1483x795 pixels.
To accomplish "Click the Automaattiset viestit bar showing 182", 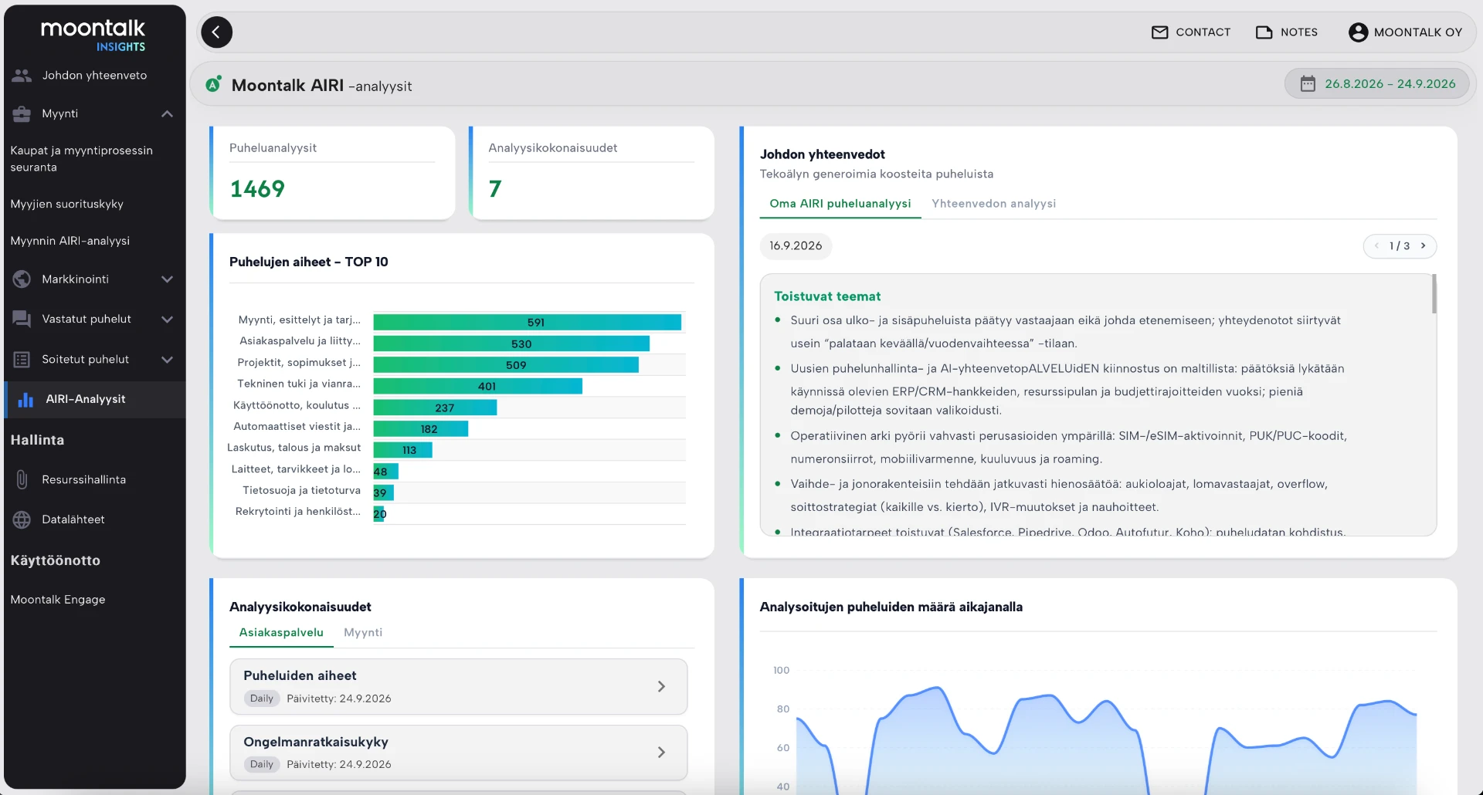I will click(x=421, y=429).
